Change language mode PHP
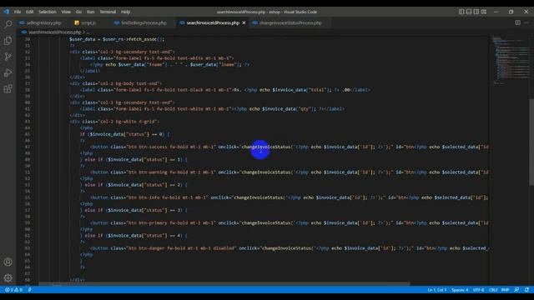Screen dimensions: 534x300 pyautogui.click(x=505, y=290)
